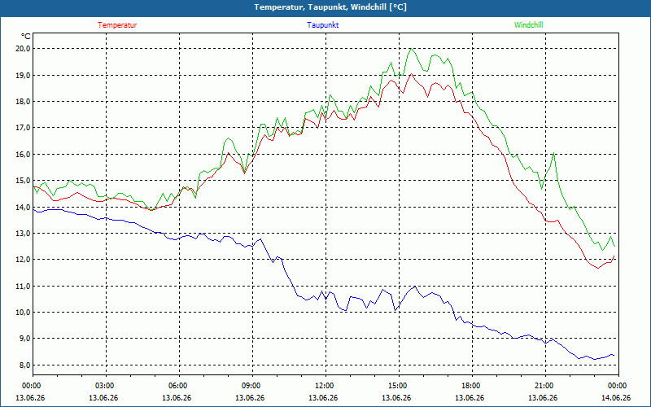Screen dimensions: 651x407
Task: Click the green Windchill legend label
Action: [x=528, y=25]
